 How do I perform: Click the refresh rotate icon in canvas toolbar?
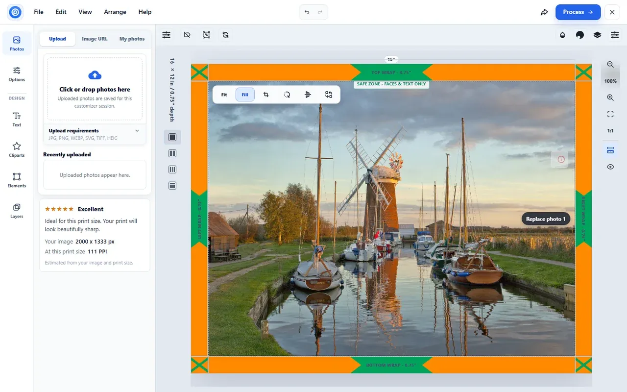tap(225, 35)
